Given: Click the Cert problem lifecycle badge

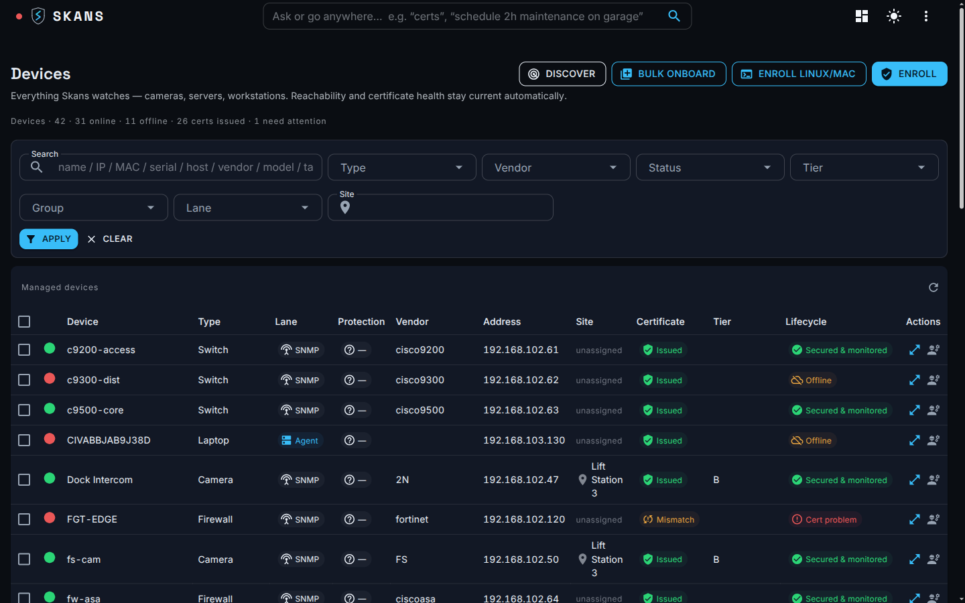Looking at the screenshot, I should click(x=824, y=519).
